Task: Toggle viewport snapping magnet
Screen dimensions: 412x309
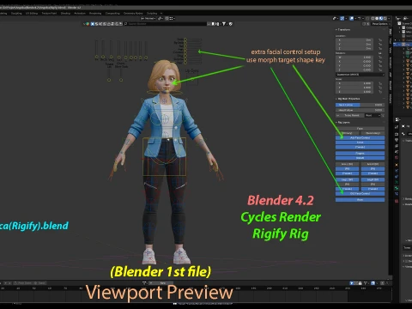Action: (x=167, y=18)
